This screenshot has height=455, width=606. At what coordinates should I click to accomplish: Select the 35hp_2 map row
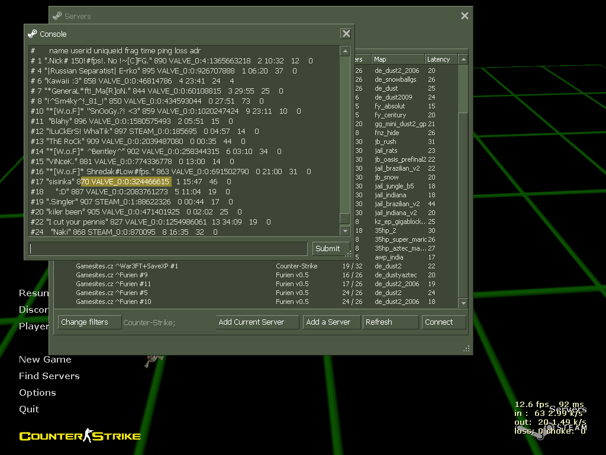(x=406, y=231)
